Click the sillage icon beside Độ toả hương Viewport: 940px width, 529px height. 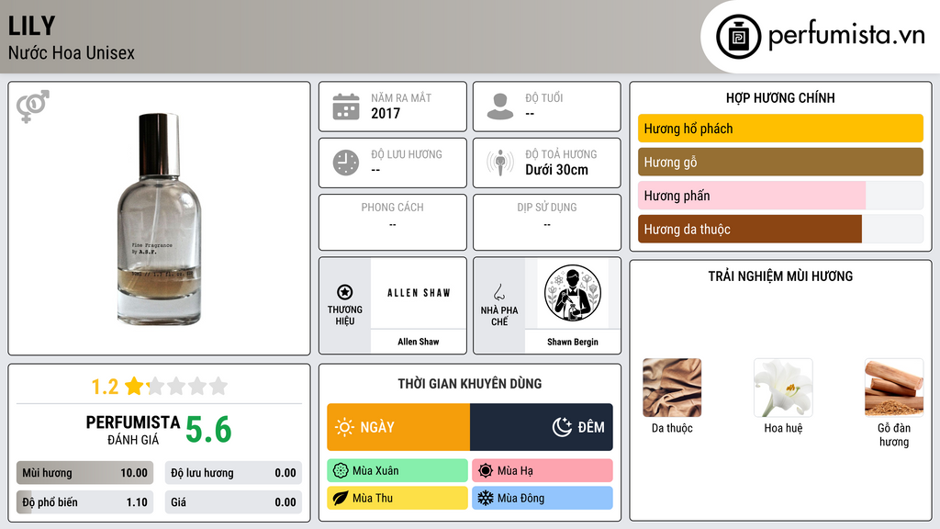tap(500, 163)
